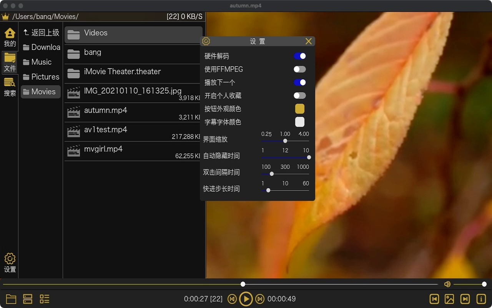
Task: Enable the 开启个人收藏 switch
Action: click(300, 95)
